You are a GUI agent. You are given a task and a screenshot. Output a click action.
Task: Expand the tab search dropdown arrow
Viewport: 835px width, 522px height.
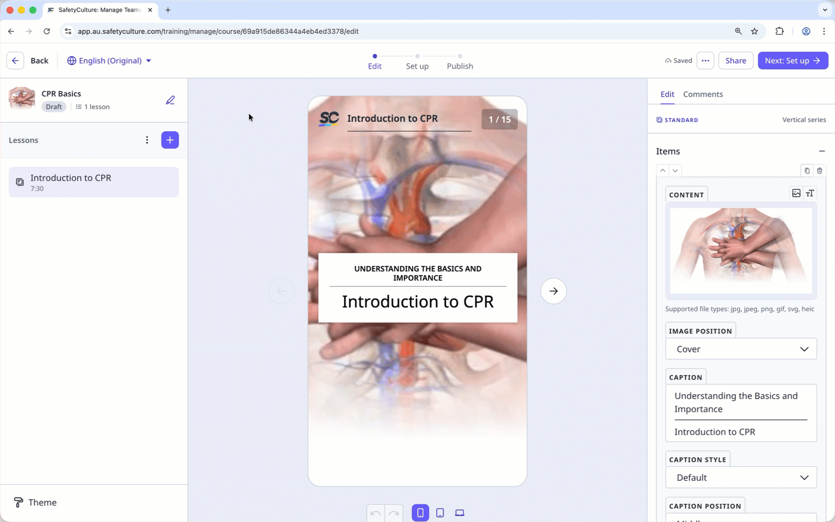(825, 10)
